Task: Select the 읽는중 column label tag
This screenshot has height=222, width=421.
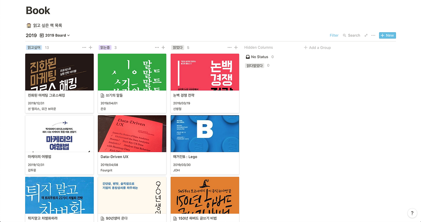Action: click(x=105, y=47)
